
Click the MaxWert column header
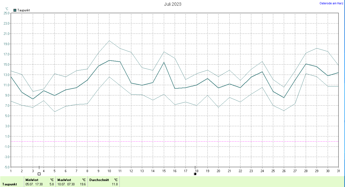64,180
